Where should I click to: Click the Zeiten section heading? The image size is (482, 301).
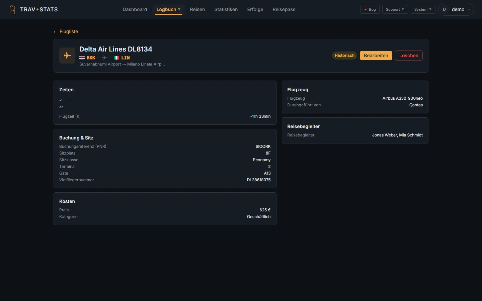coord(66,90)
